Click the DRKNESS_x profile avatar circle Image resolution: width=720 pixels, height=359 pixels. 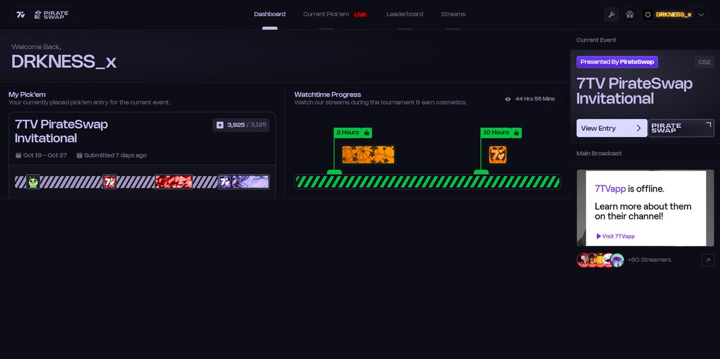tap(648, 14)
